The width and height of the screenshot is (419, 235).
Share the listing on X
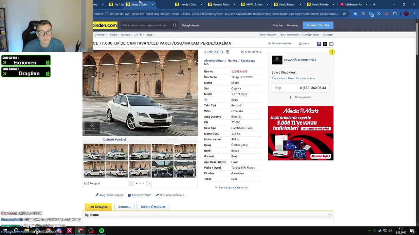tap(325, 44)
